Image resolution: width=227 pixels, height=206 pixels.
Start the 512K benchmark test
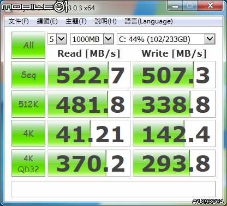28,104
